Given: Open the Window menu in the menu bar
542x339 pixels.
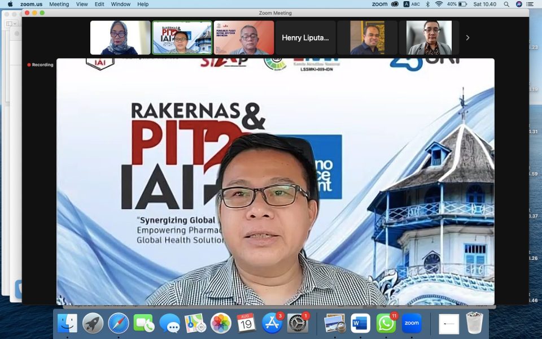Looking at the screenshot, I should click(x=120, y=4).
